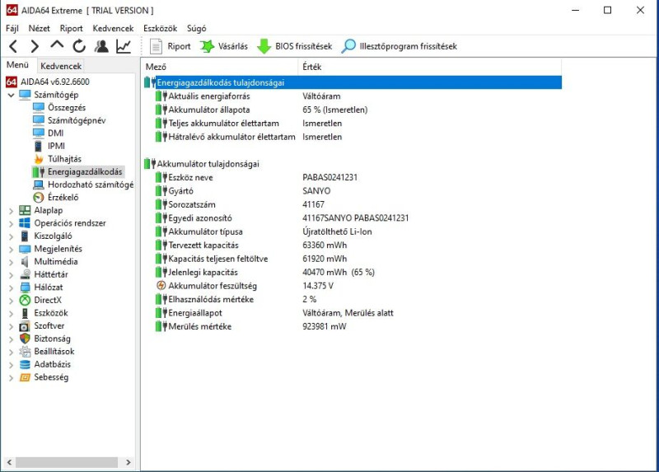Expand the Sebesség tree node
The image size is (659, 472).
[11, 378]
